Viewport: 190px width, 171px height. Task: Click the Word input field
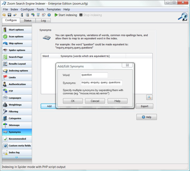coord(94,75)
